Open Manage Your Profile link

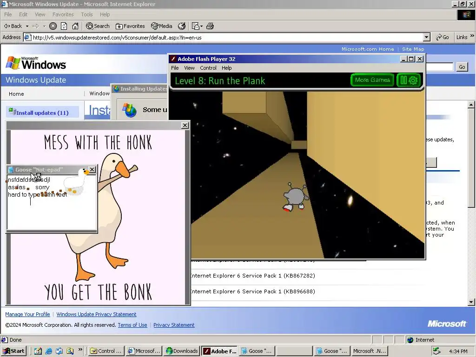tap(27, 314)
